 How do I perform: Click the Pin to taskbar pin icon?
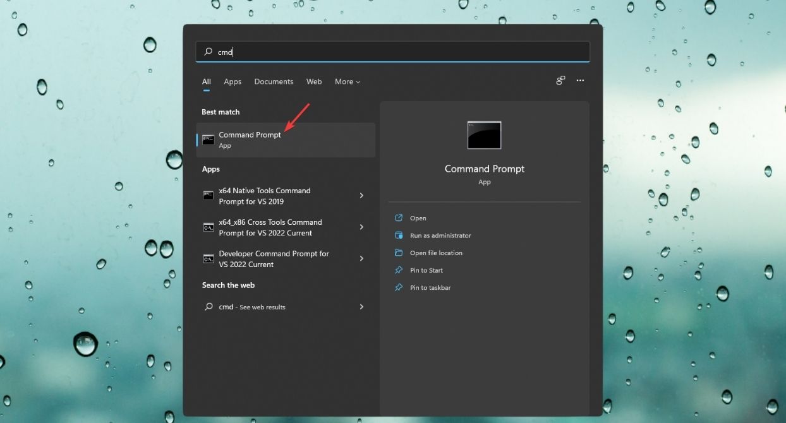point(399,287)
